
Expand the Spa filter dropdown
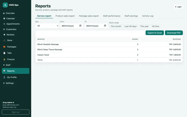click(47, 26)
